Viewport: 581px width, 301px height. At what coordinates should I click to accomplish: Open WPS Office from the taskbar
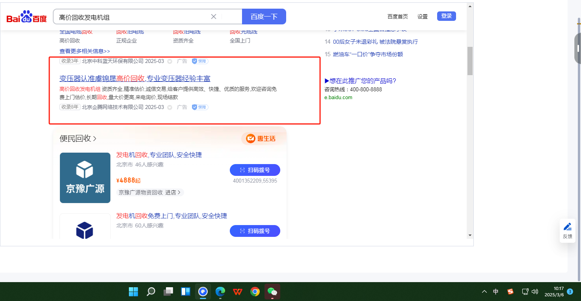click(238, 292)
